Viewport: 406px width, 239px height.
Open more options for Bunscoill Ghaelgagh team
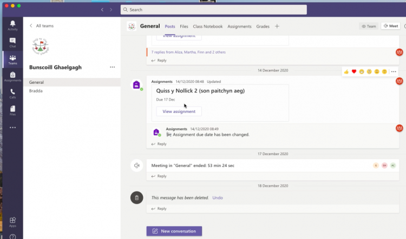pyautogui.click(x=112, y=67)
